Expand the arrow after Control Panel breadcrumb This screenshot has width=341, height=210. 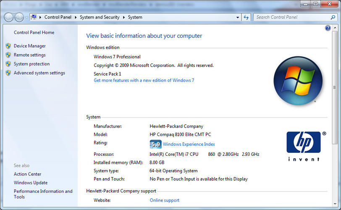tap(76, 17)
